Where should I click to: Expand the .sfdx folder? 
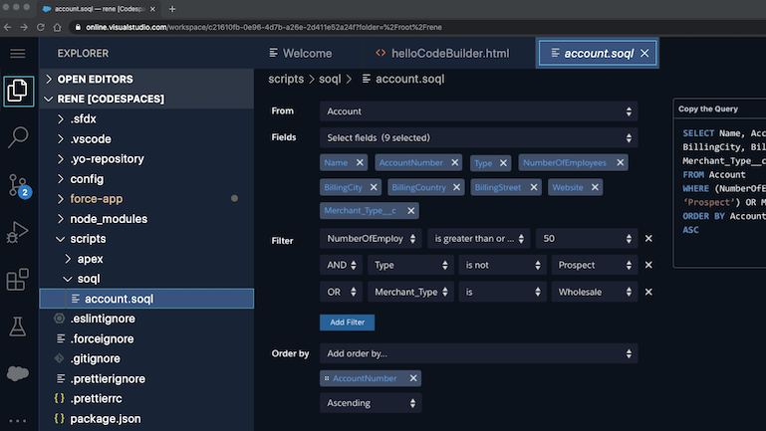click(146, 119)
